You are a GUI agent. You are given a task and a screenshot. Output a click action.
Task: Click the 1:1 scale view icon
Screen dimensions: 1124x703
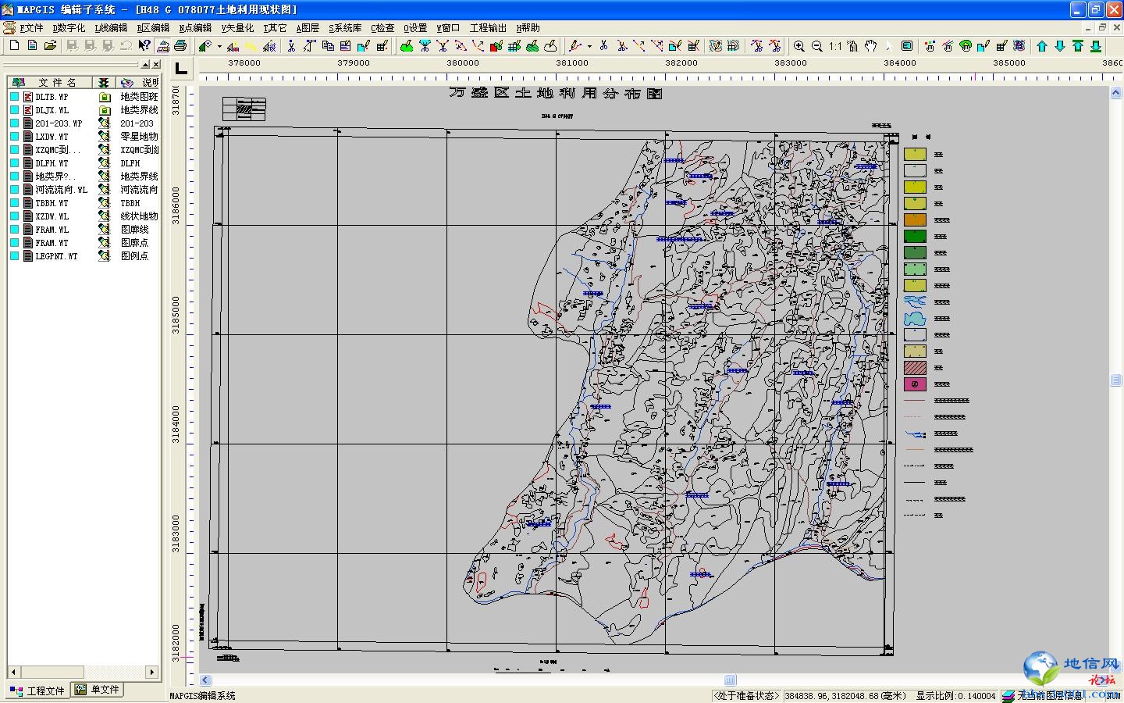point(835,46)
